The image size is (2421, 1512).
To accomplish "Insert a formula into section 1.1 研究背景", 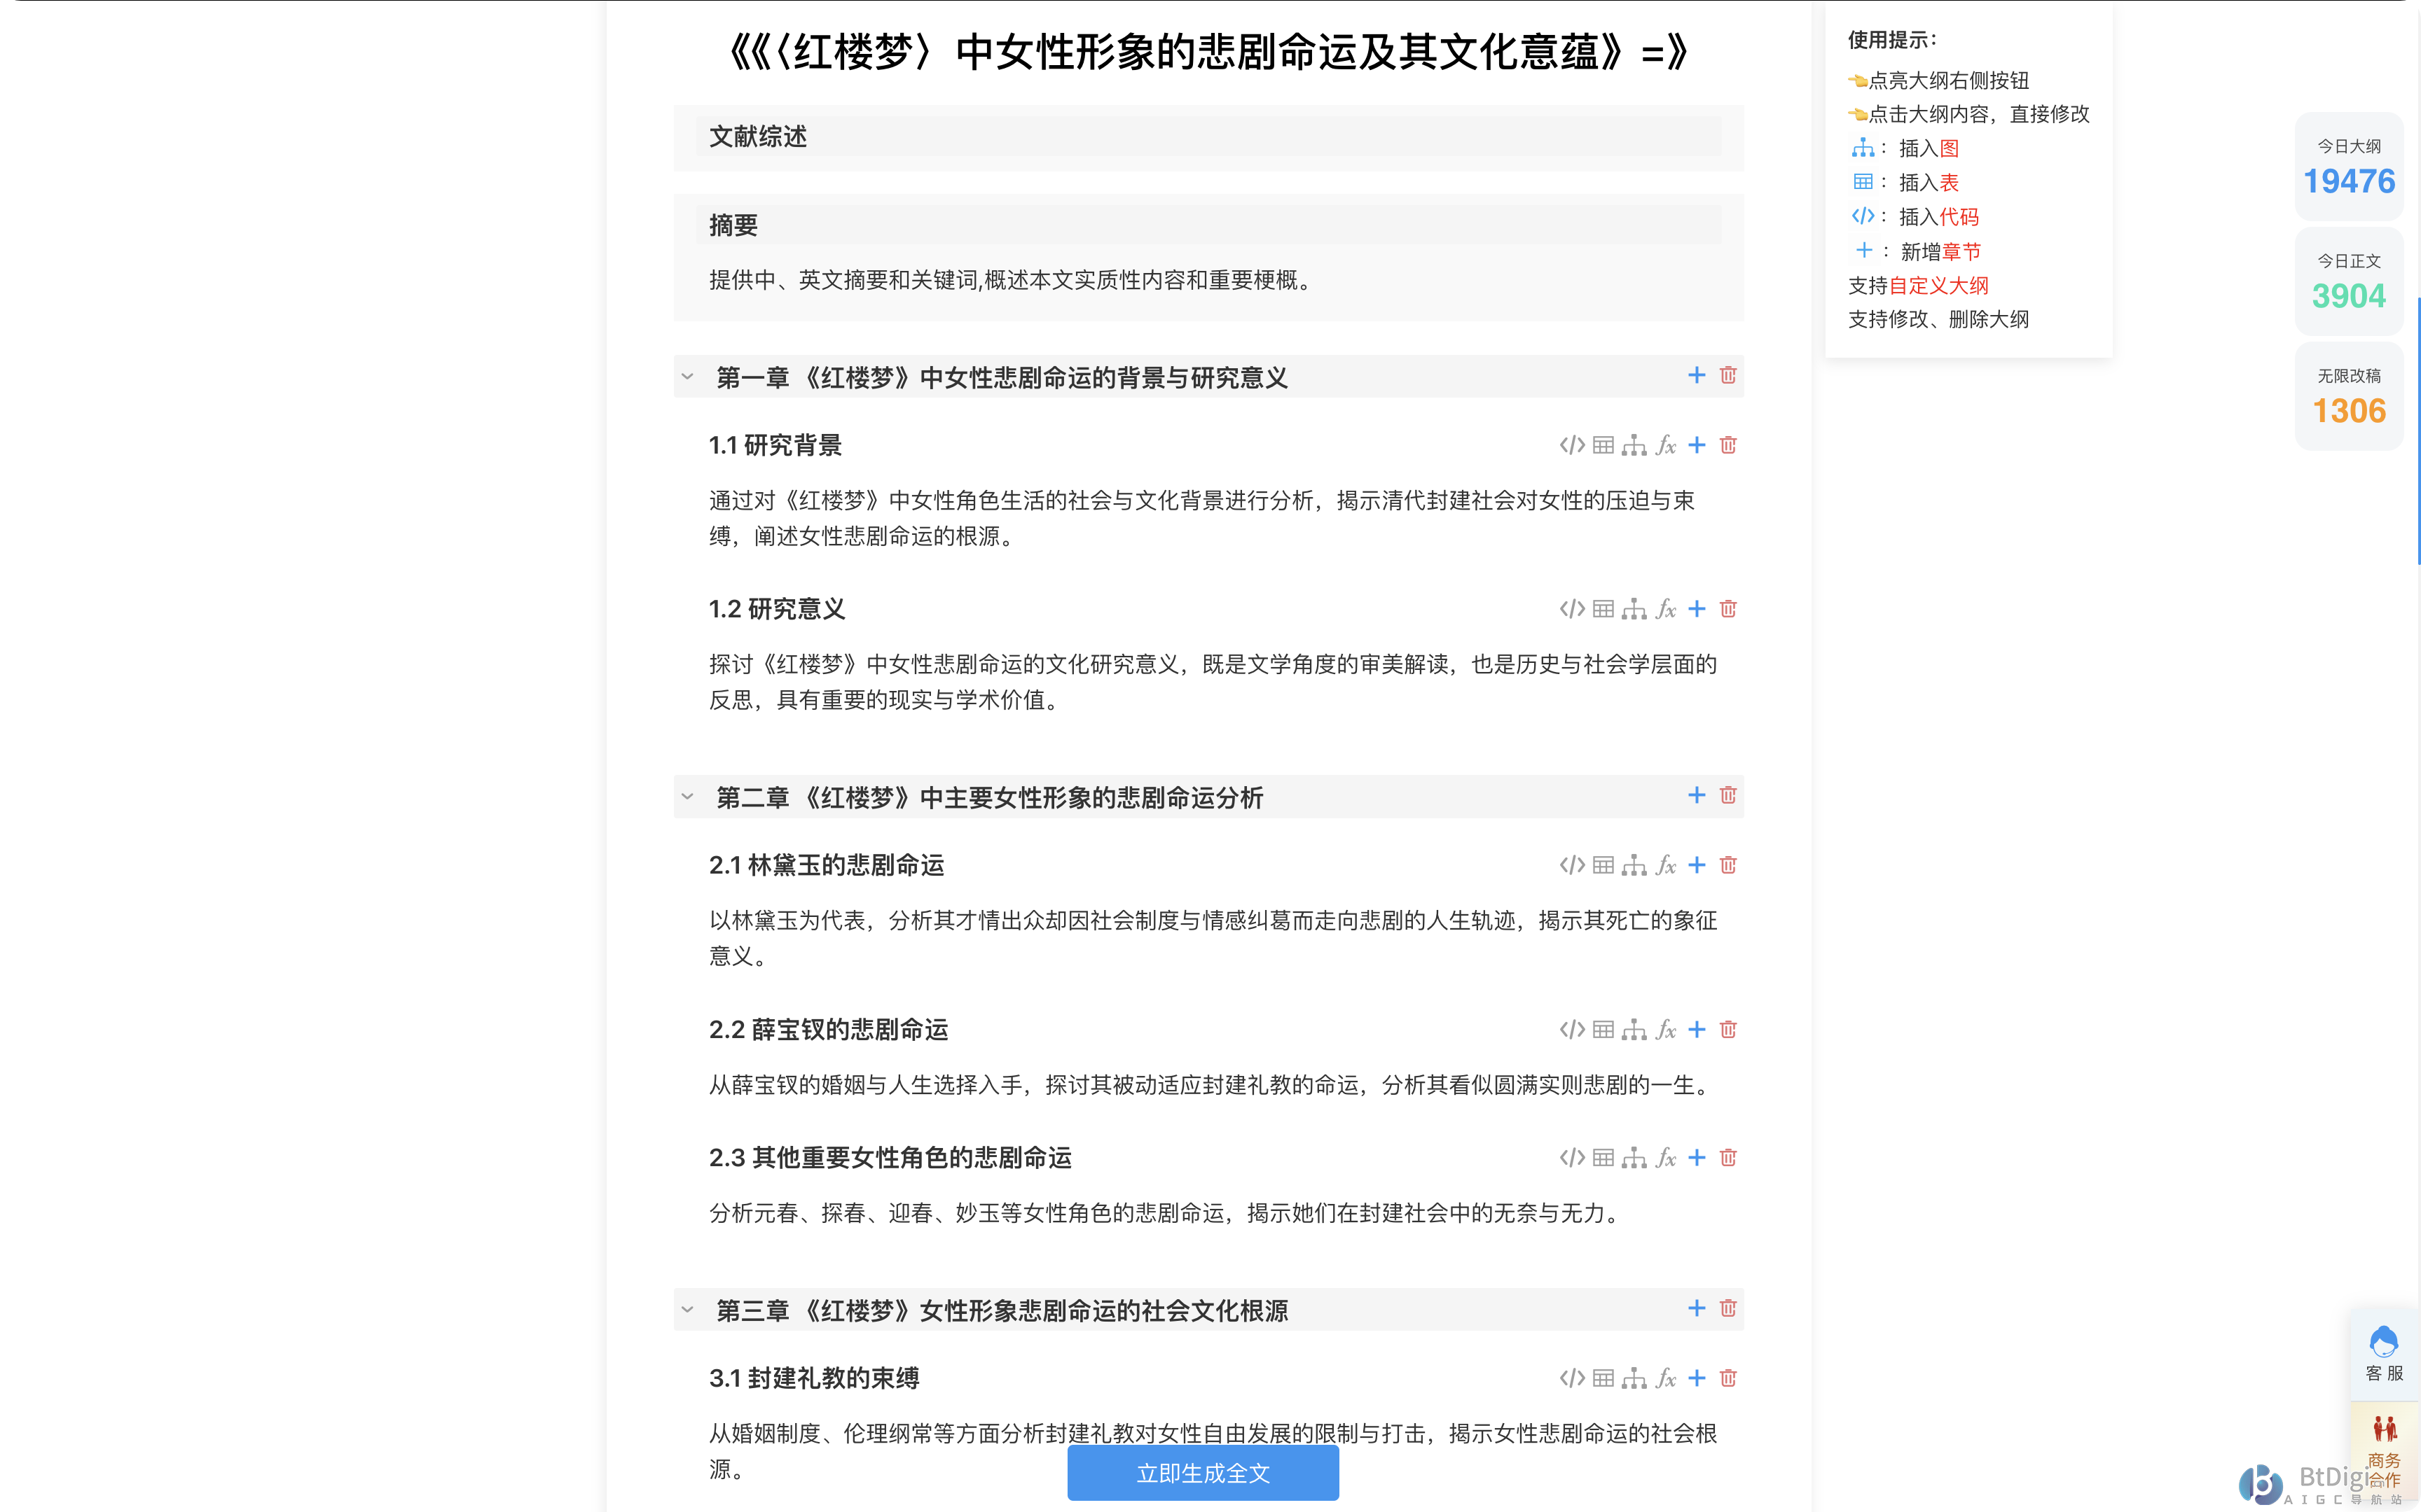I will 1666,445.
